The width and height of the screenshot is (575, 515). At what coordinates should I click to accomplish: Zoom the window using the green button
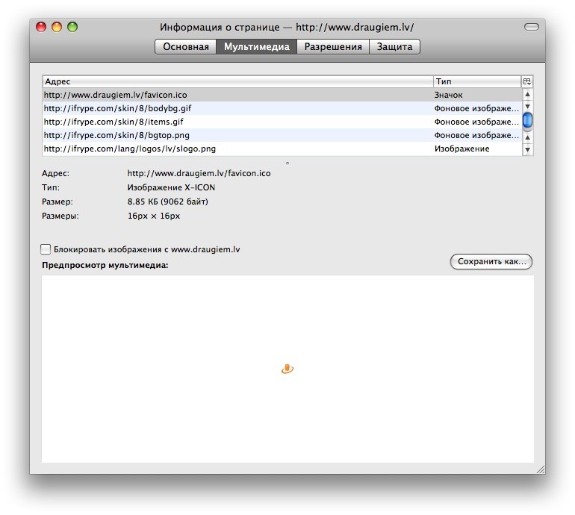72,27
